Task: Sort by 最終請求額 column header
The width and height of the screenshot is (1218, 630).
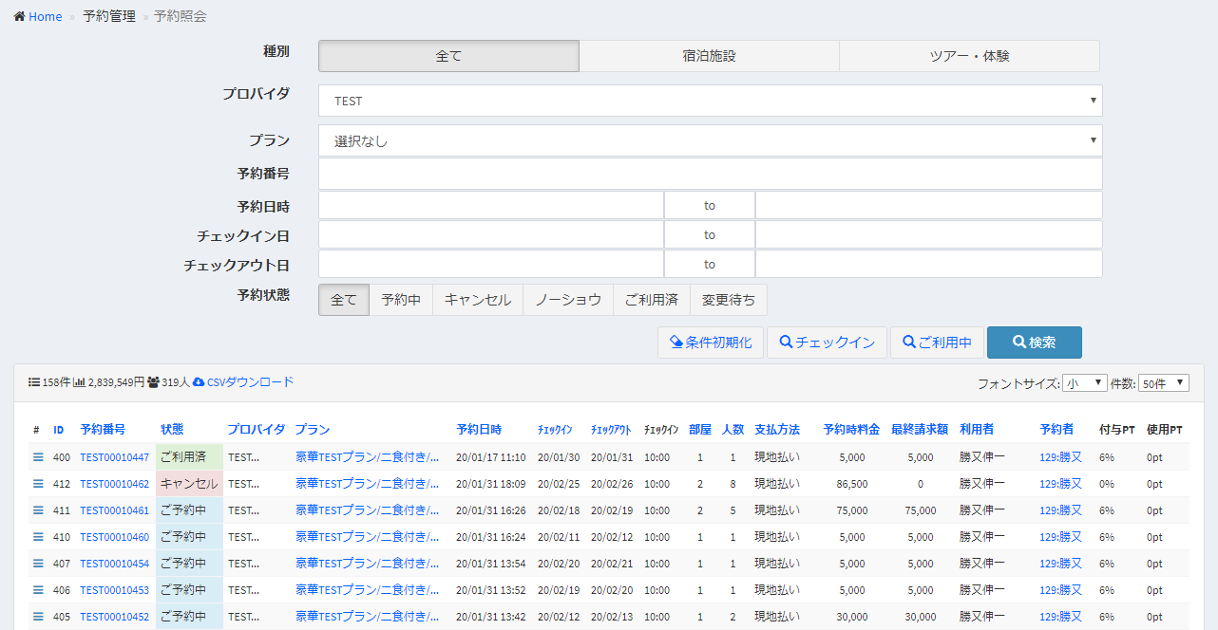Action: click(920, 430)
